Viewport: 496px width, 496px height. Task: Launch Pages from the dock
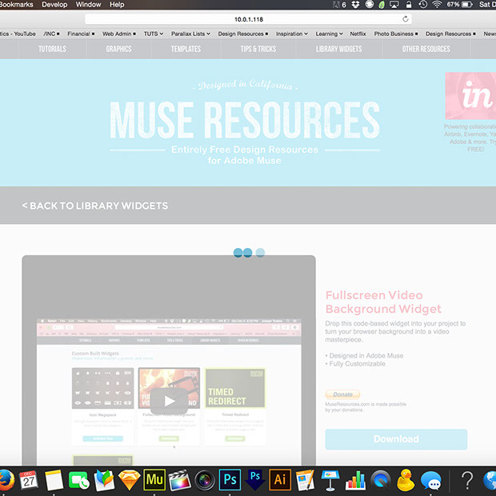(x=306, y=480)
